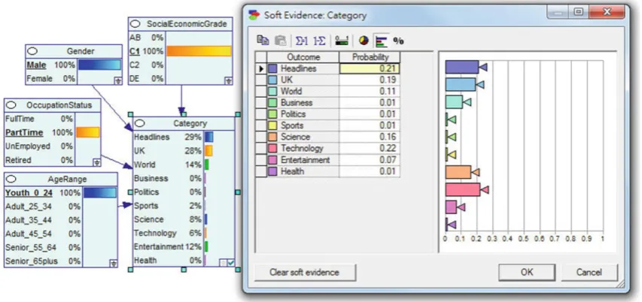The height and width of the screenshot is (302, 642).
Task: Click the Outcome column header
Action: (x=303, y=57)
